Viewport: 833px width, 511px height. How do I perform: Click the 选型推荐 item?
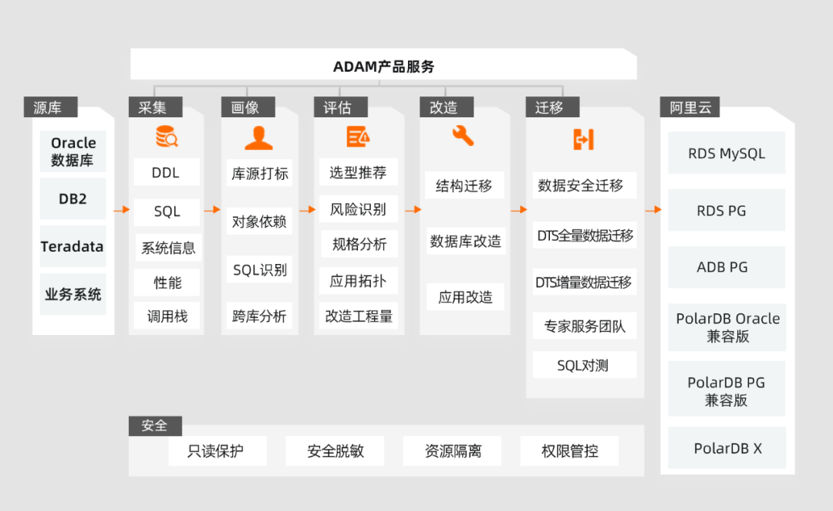coord(359,172)
